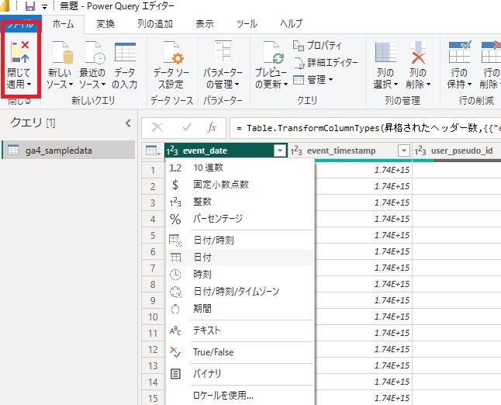Select row number 1 header
501x405 pixels.
153,170
